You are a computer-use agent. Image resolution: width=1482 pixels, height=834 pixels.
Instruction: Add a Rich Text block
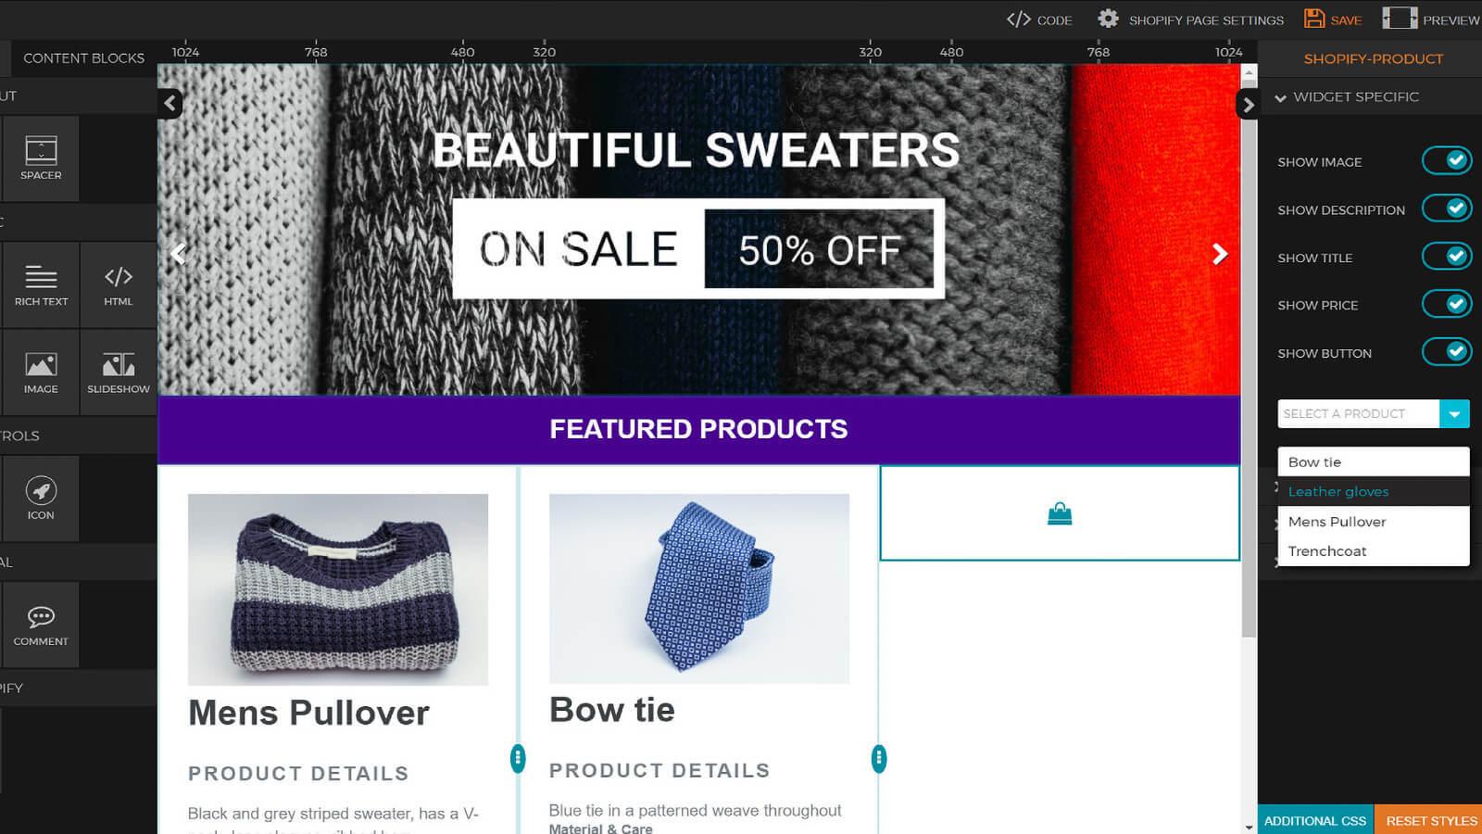pos(41,285)
